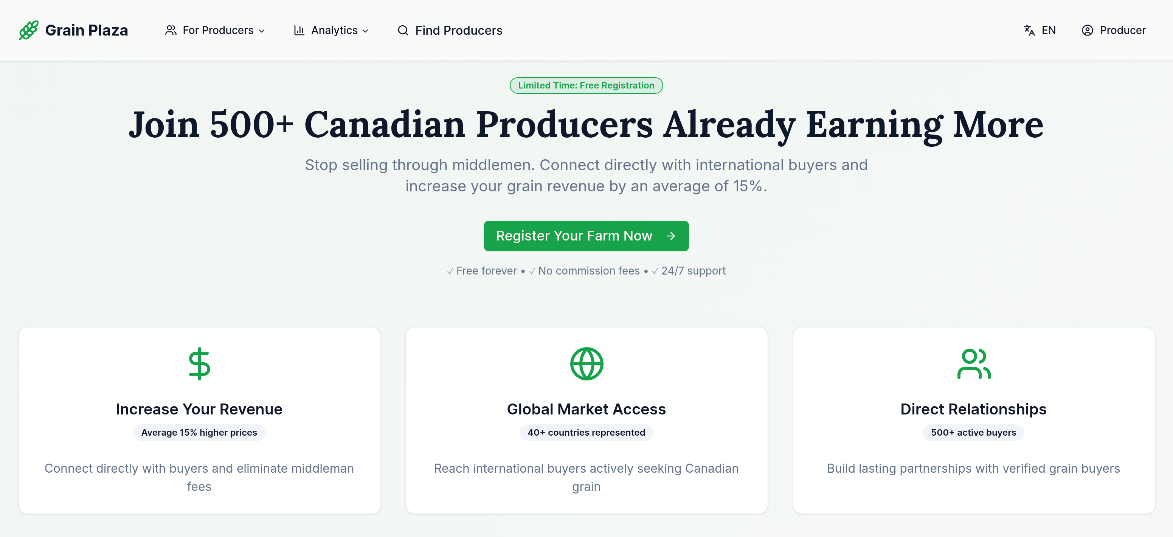Expand the For Producers dropdown chevron
The width and height of the screenshot is (1173, 537).
[x=262, y=31]
